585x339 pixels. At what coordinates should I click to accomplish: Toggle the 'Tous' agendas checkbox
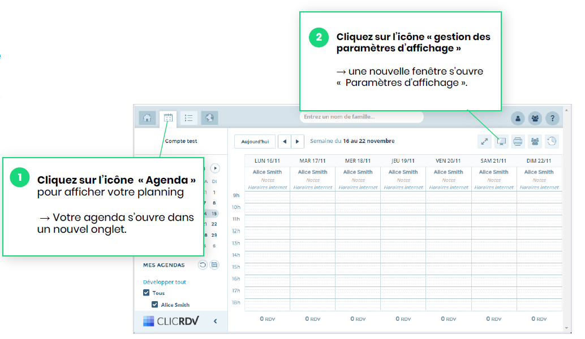click(147, 293)
